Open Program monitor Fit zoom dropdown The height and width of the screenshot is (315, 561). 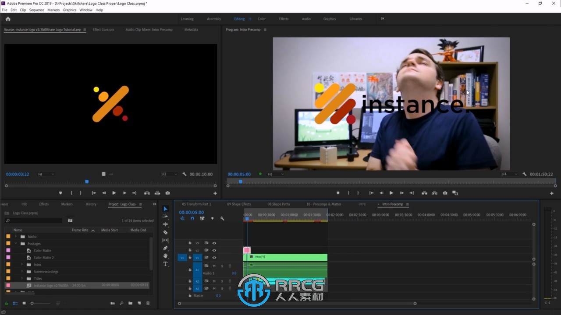pyautogui.click(x=275, y=174)
